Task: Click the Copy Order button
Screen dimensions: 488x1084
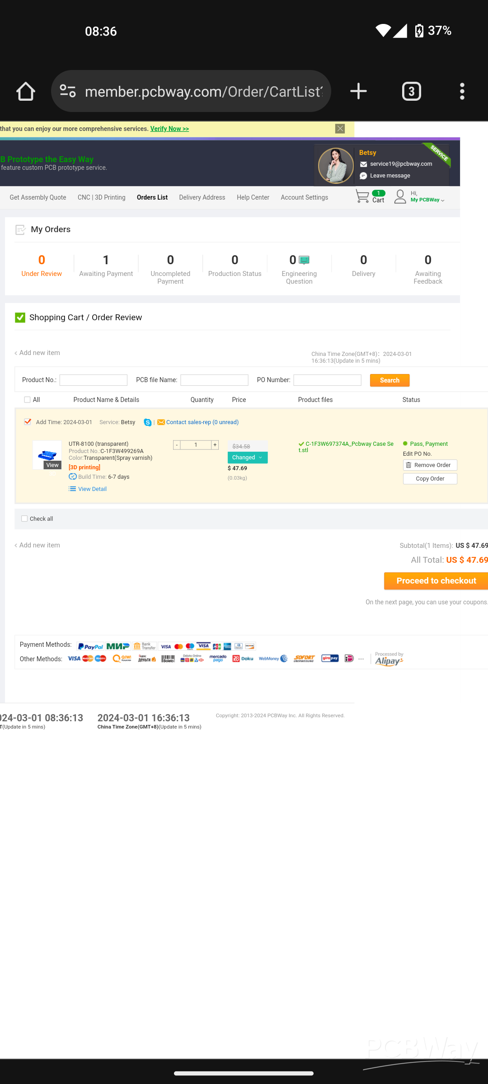Action: coord(430,479)
